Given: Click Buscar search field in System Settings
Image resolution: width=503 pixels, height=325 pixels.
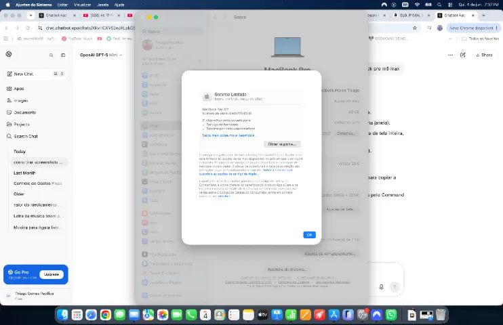Looking at the screenshot, I should pos(173,31).
